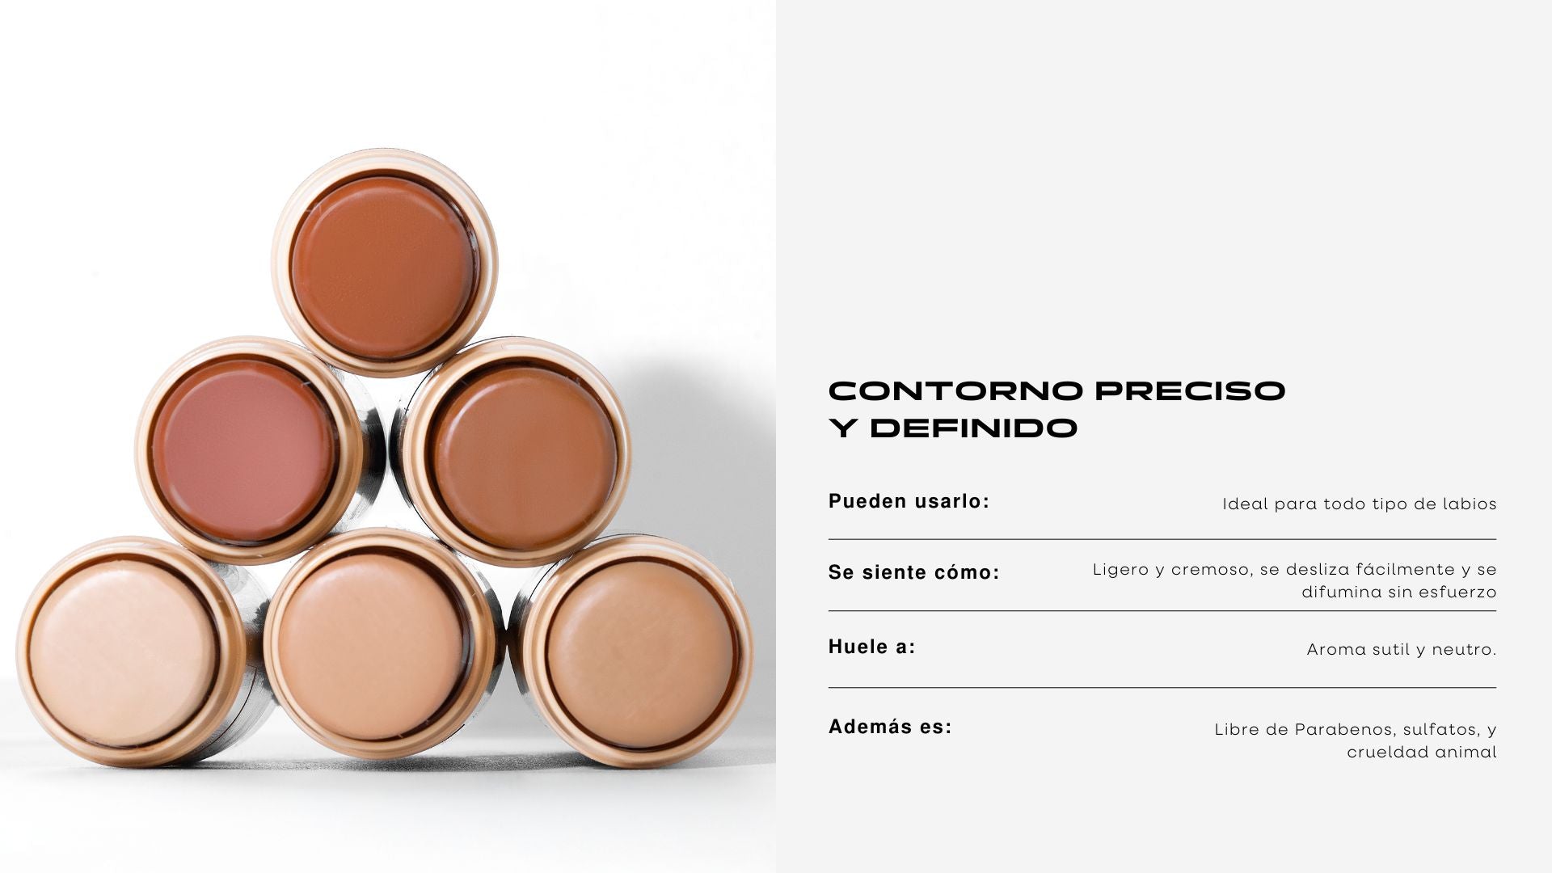Click the 'Huele a:' label

click(871, 647)
